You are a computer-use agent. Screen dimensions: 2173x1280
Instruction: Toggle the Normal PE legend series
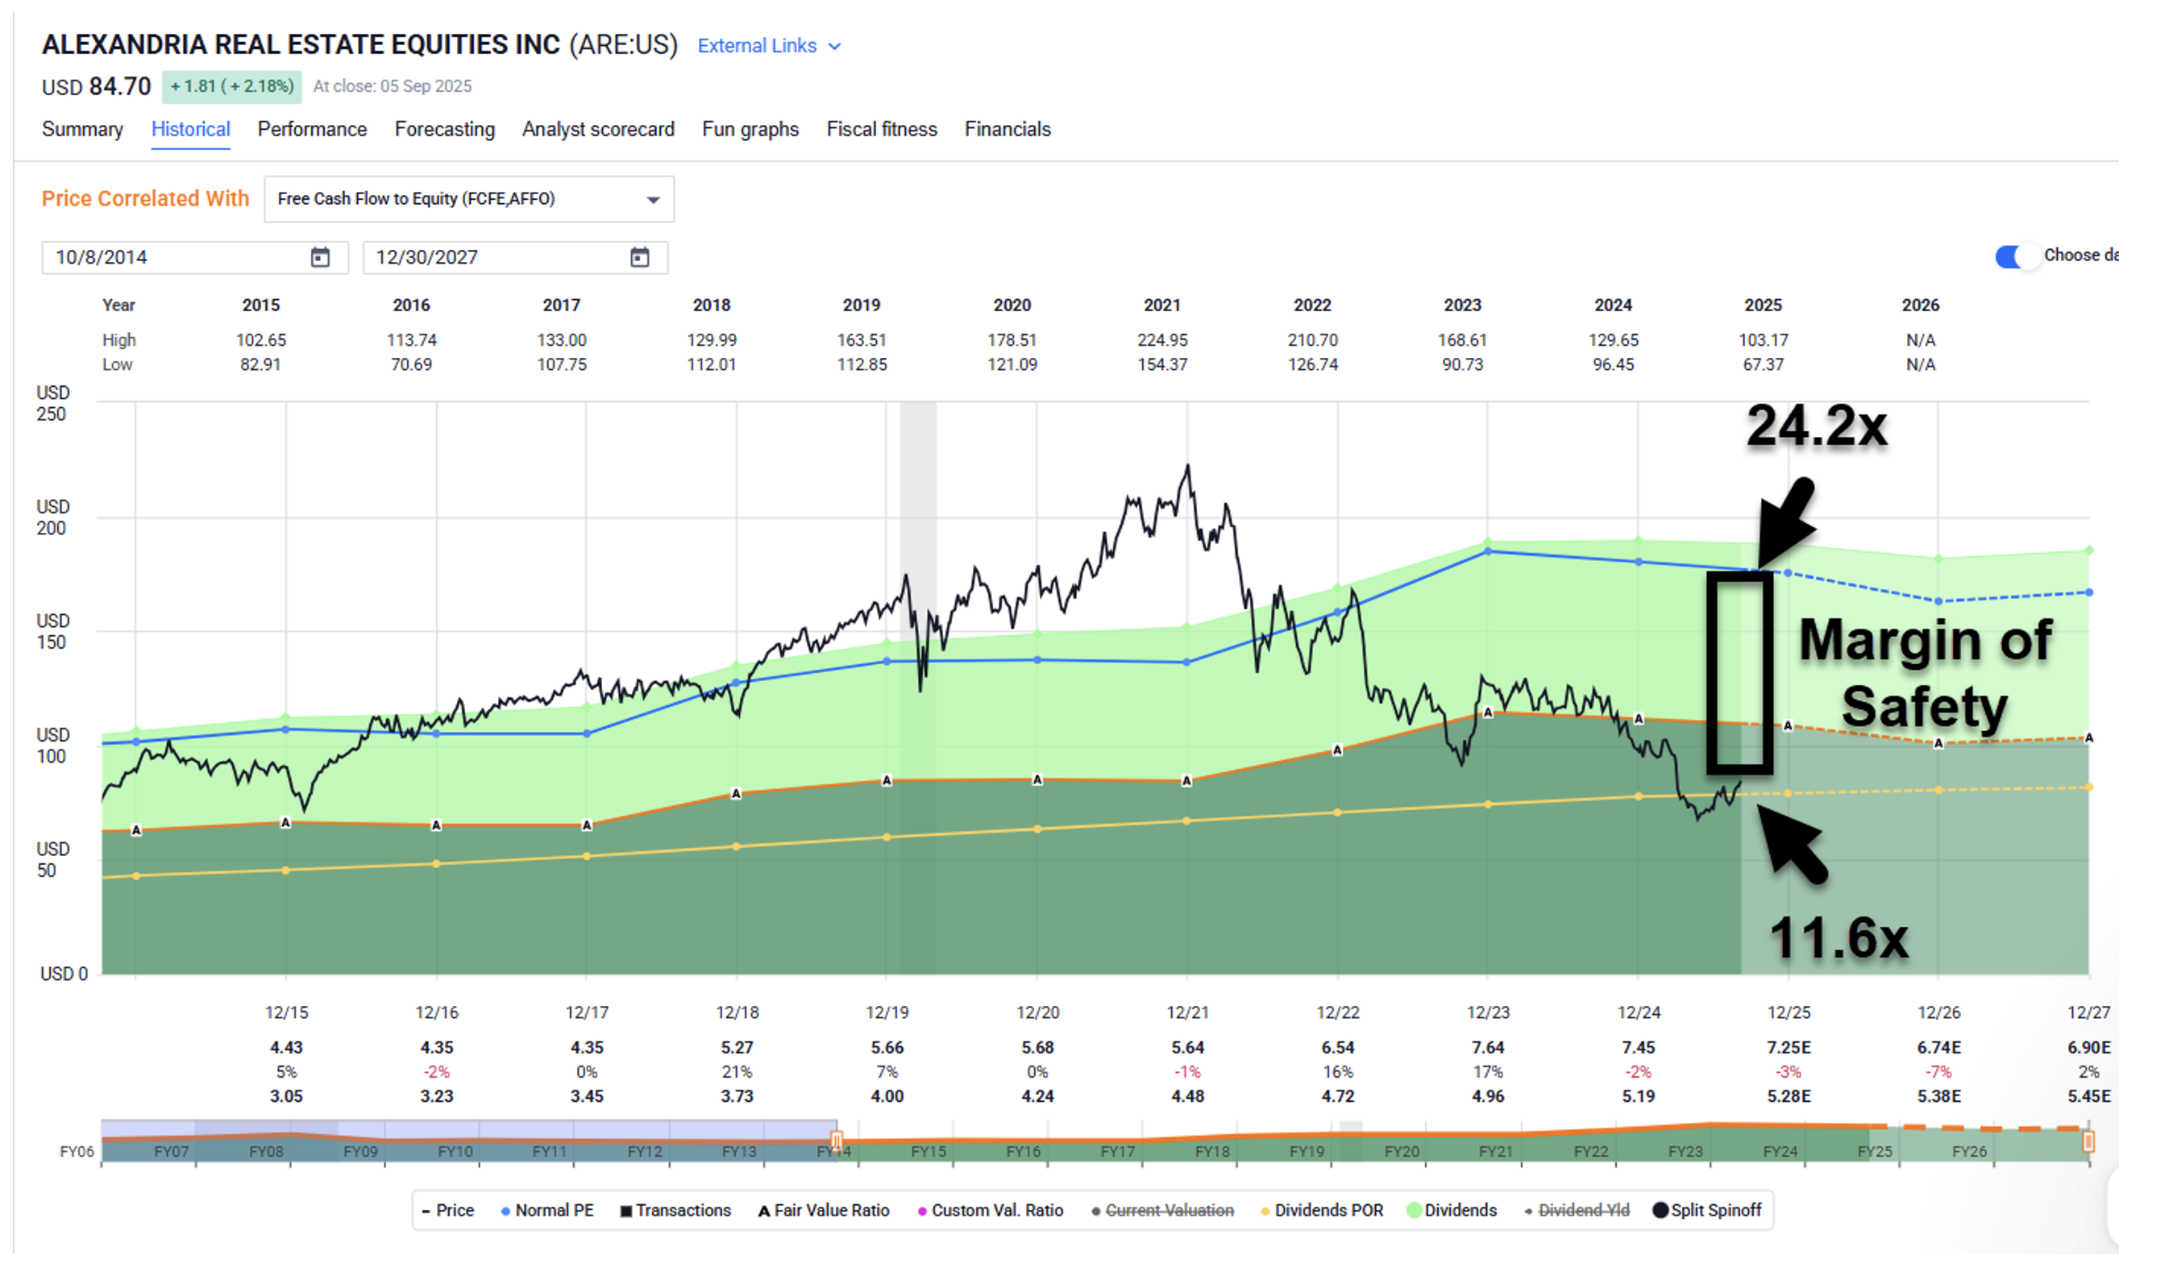point(547,1211)
